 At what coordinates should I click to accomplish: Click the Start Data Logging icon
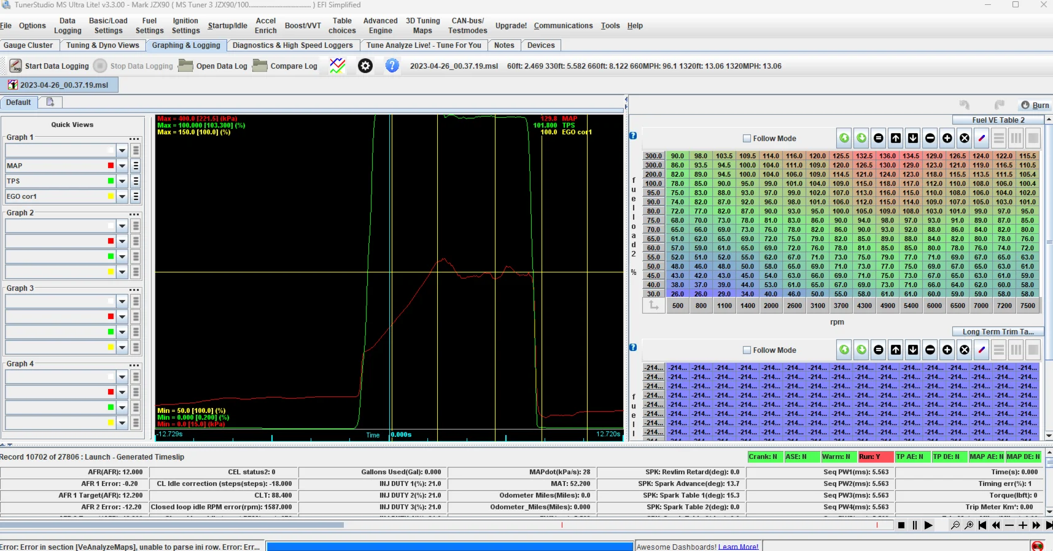[16, 66]
